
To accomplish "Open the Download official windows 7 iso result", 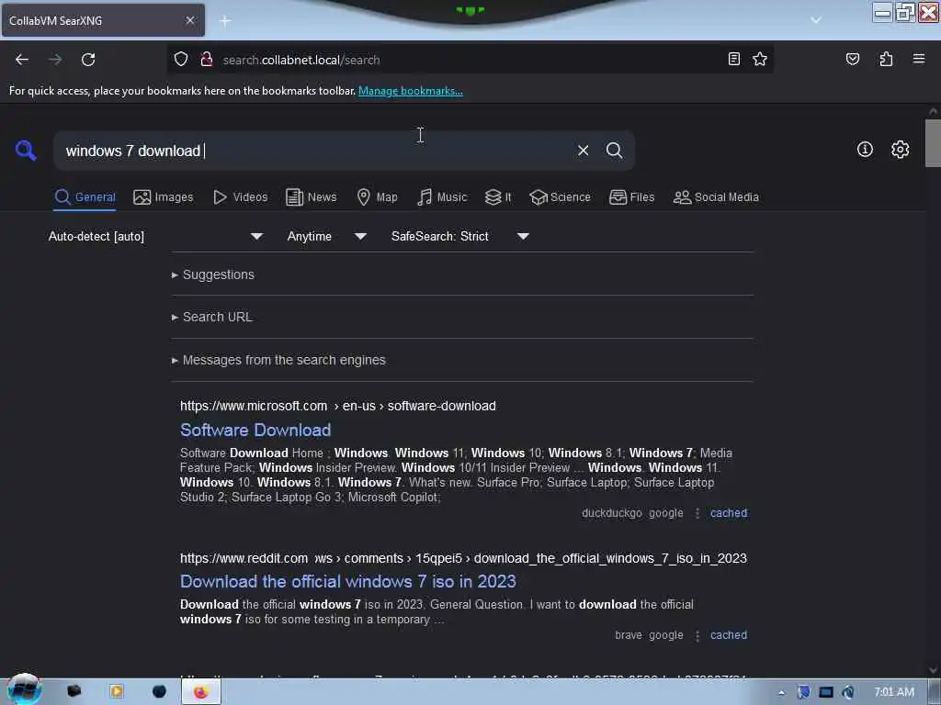I will [348, 581].
